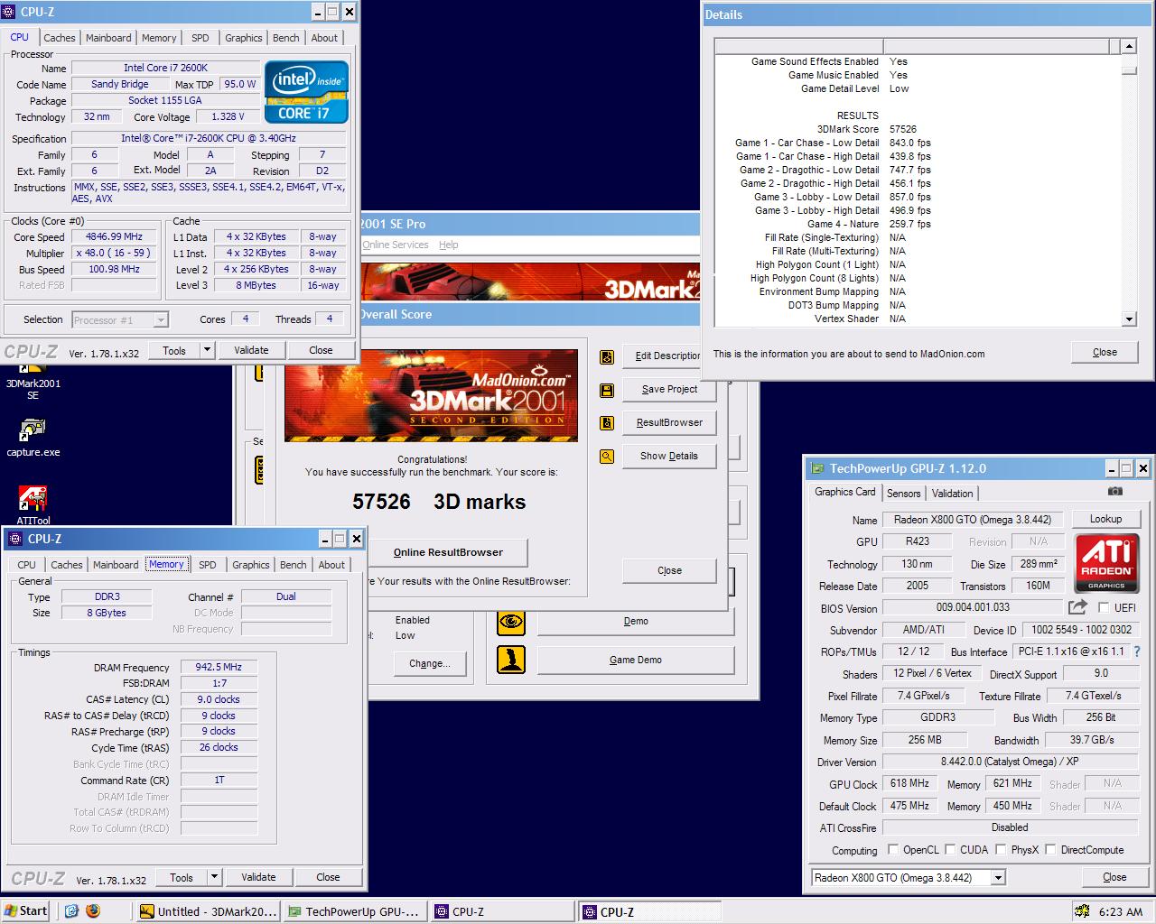The height and width of the screenshot is (924, 1156).
Task: Click the CPU-Z Memory window title icon
Action: click(15, 539)
